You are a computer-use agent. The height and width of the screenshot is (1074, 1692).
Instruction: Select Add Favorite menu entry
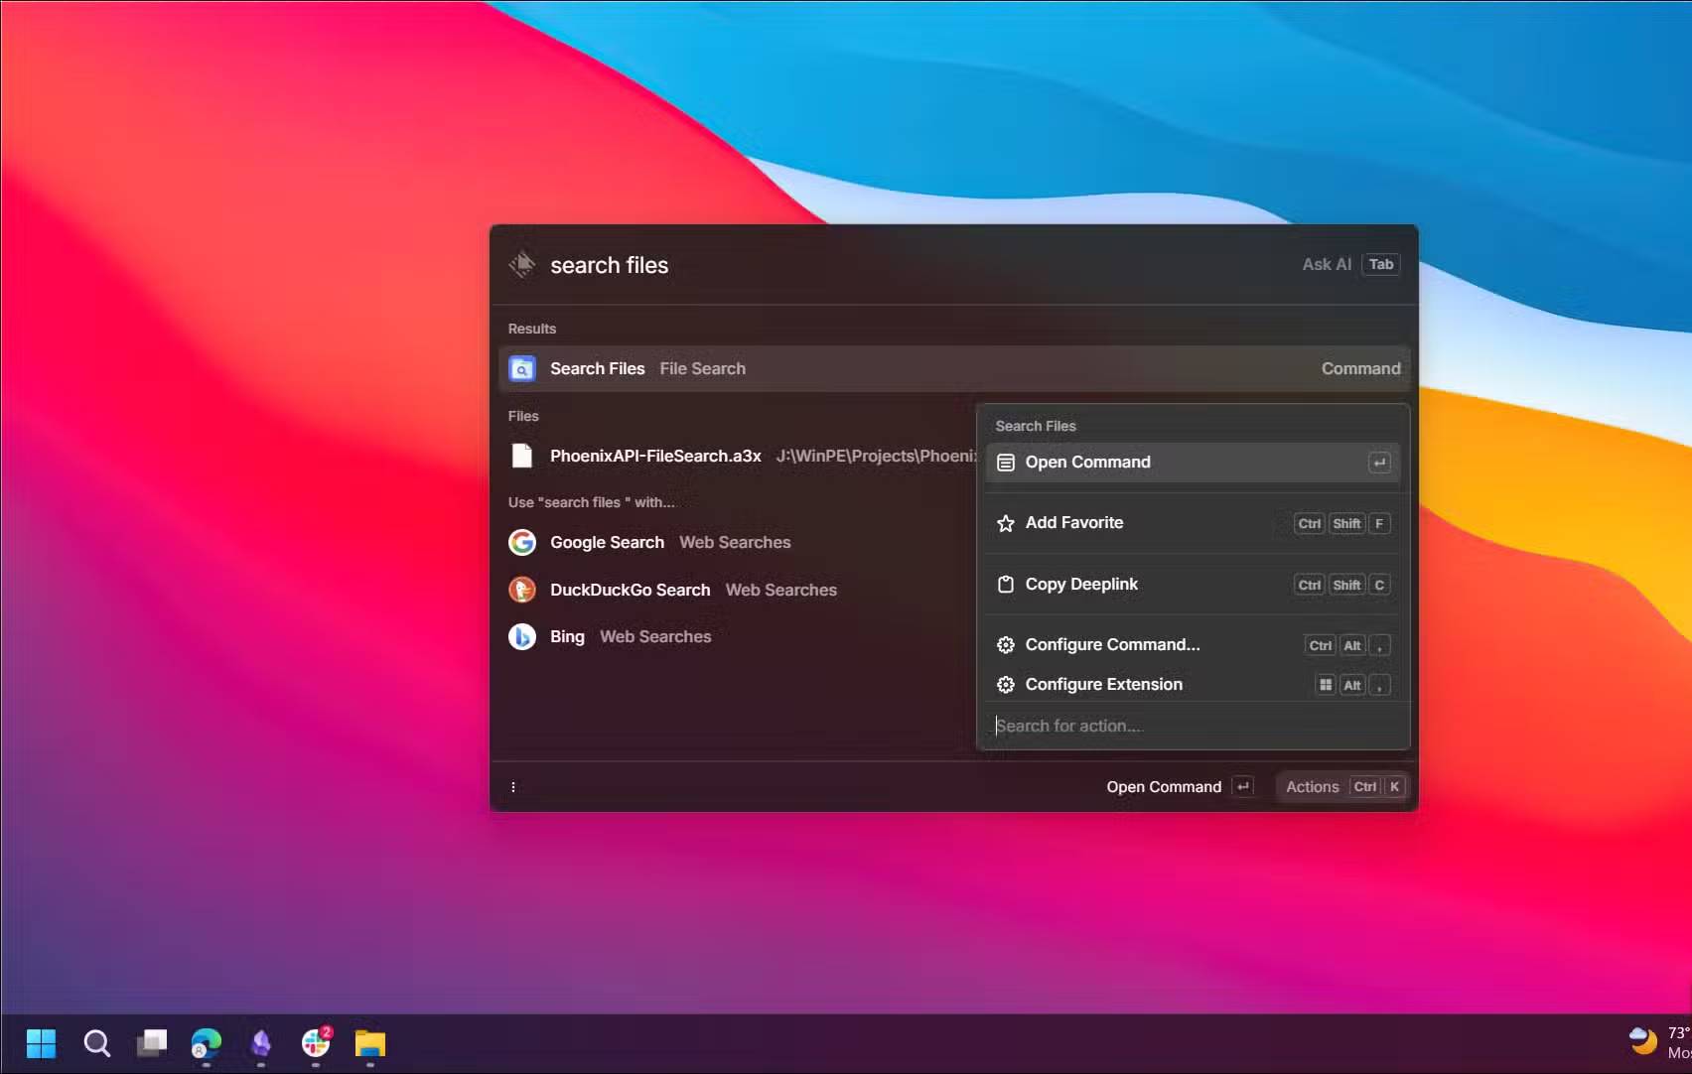click(x=1074, y=523)
